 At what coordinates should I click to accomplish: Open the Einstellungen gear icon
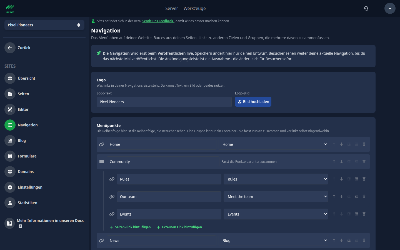coord(10,187)
